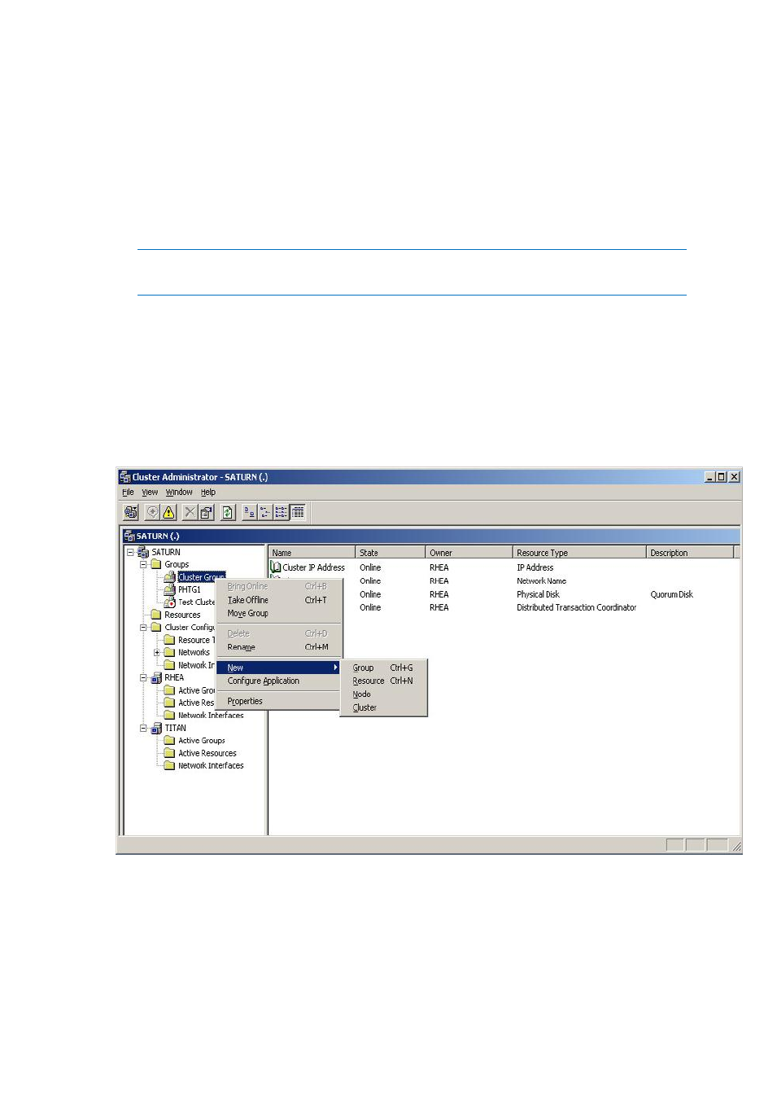The width and height of the screenshot is (777, 1099).
Task: Click the RHEA node icon
Action: click(x=156, y=677)
